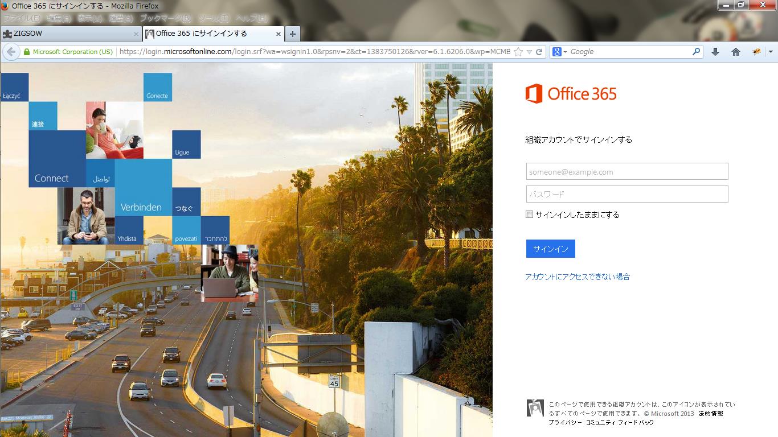Screen dimensions: 778x437
Task: Click the photo of man in hat with laptop
Action: (x=230, y=273)
